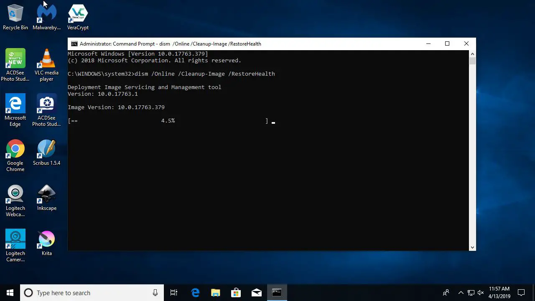The height and width of the screenshot is (301, 535).
Task: Open the clock showing 11:57 AM
Action: click(x=499, y=293)
